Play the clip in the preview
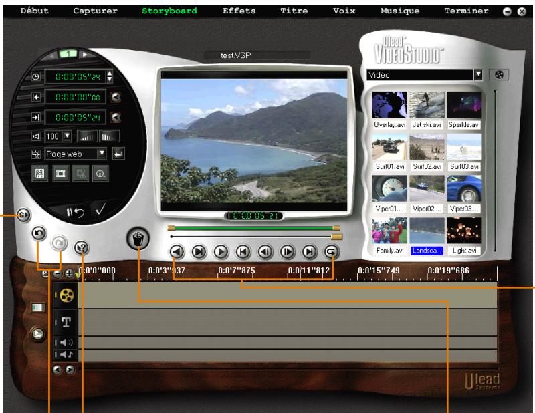The image size is (535, 413). 221,252
